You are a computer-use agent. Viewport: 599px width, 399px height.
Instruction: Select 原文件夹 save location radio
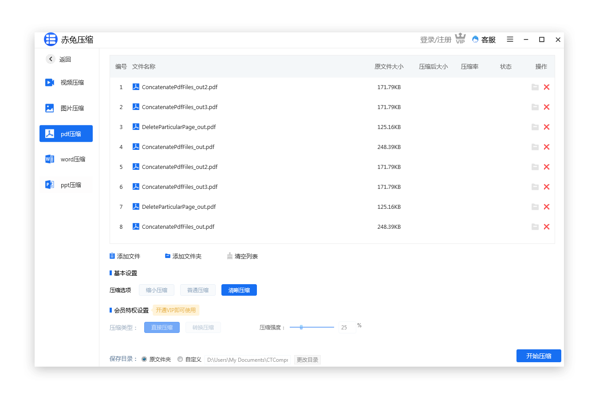click(144, 359)
